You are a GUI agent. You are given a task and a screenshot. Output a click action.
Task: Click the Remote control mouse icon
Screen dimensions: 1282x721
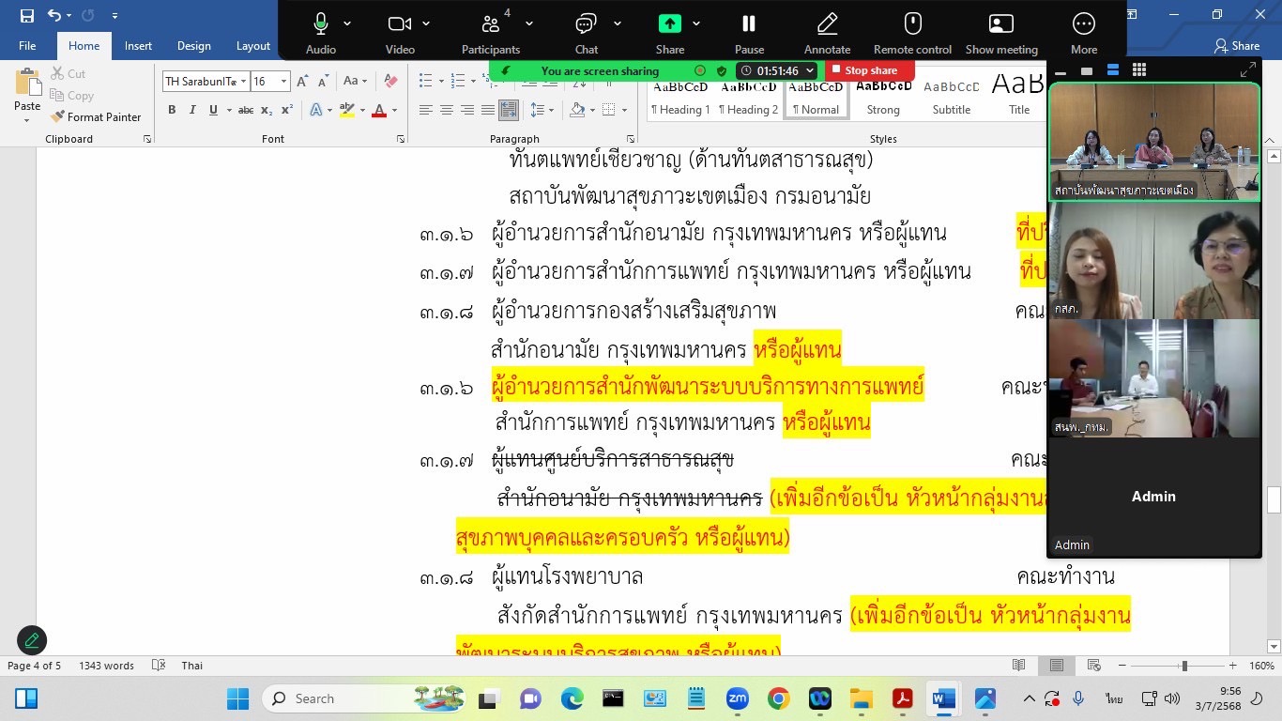click(x=913, y=23)
